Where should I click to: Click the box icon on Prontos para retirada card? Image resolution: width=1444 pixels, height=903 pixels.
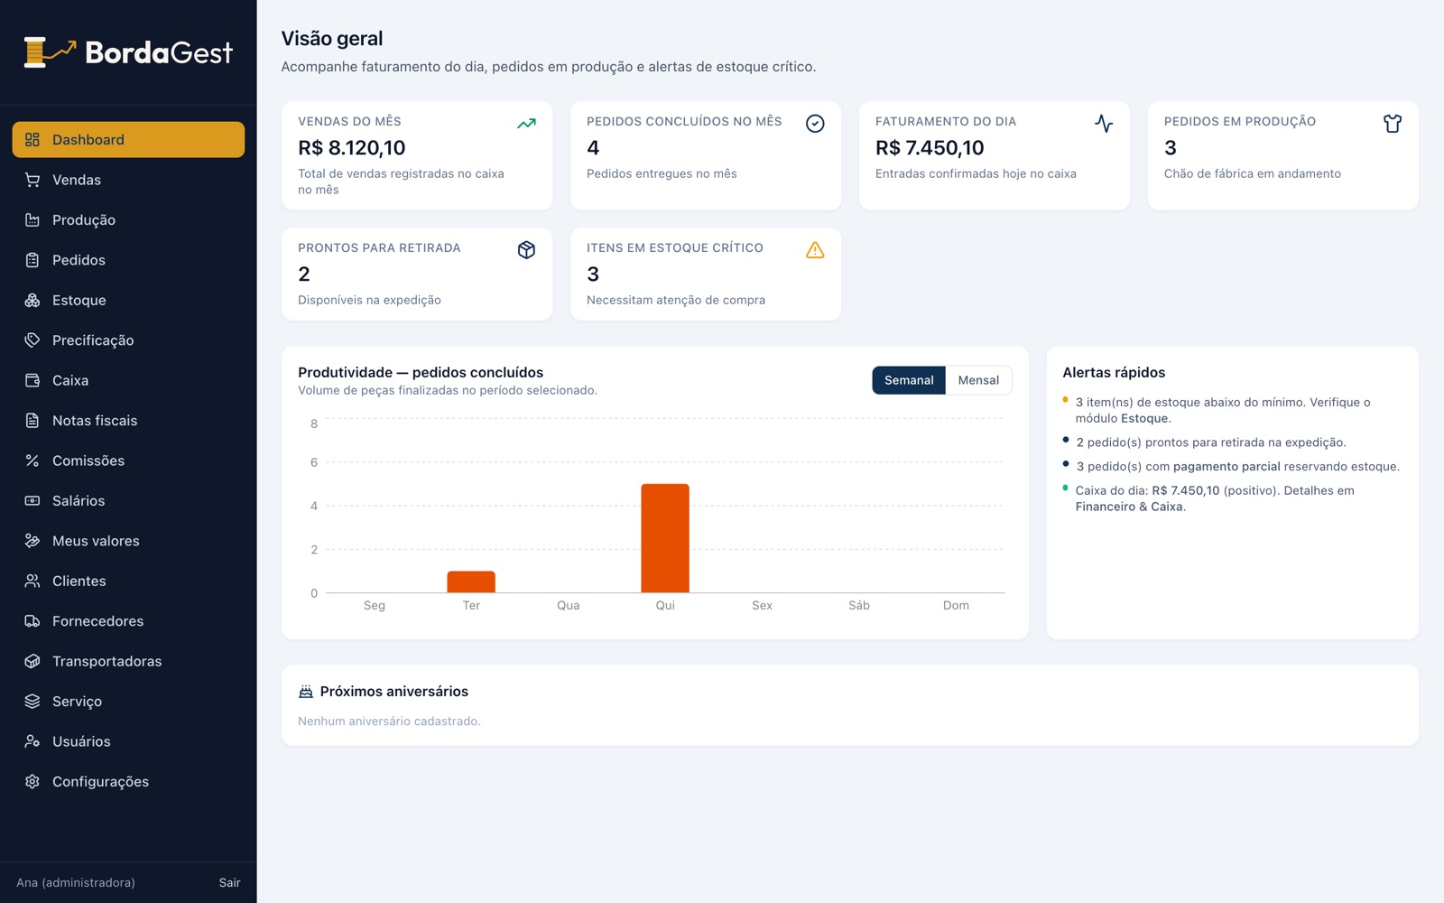[526, 250]
